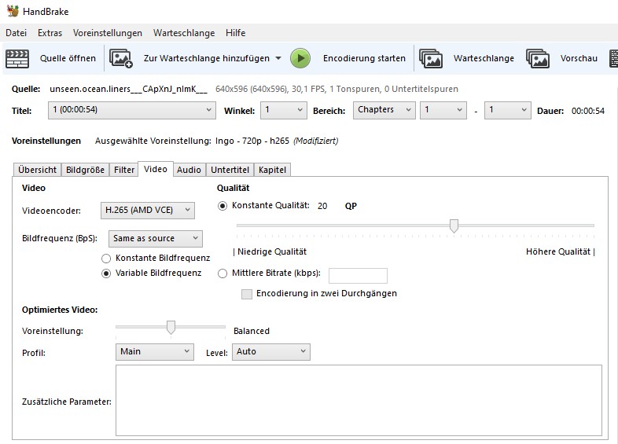
Task: Click the Höhere Qualität label
Action: pyautogui.click(x=560, y=251)
